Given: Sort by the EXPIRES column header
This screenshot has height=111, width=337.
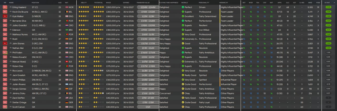Looking at the screenshot, I should (126, 2).
